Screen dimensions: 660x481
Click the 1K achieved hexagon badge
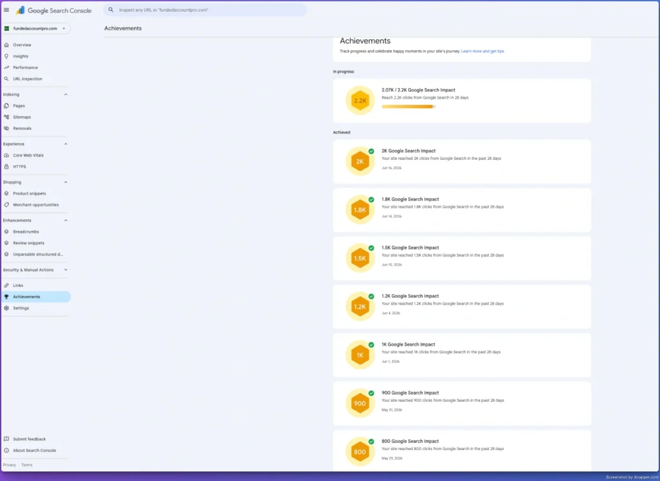(x=360, y=355)
